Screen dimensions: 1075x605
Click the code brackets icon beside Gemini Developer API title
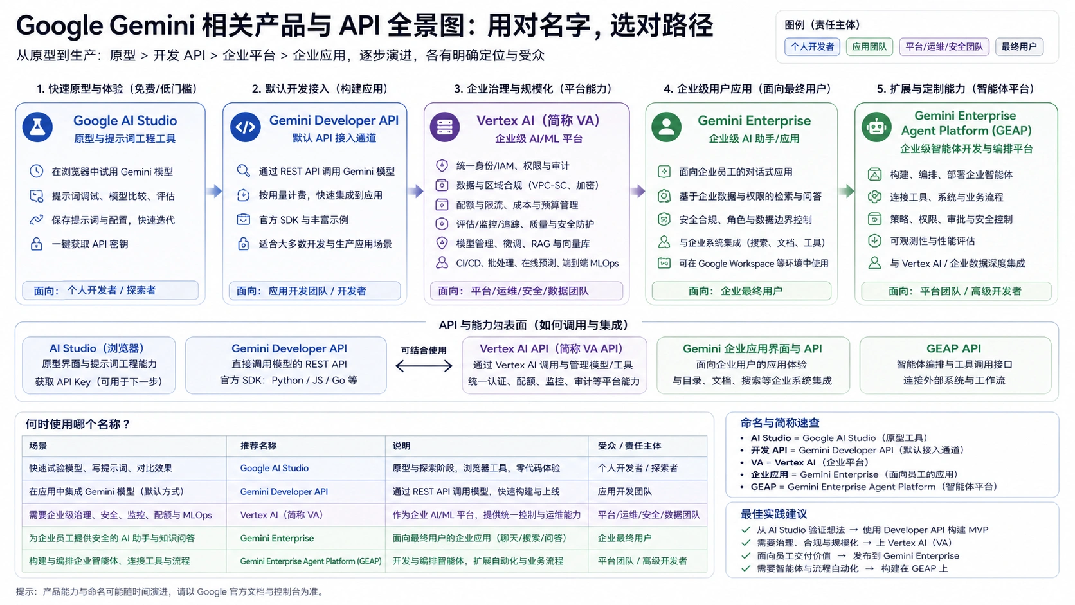[245, 127]
